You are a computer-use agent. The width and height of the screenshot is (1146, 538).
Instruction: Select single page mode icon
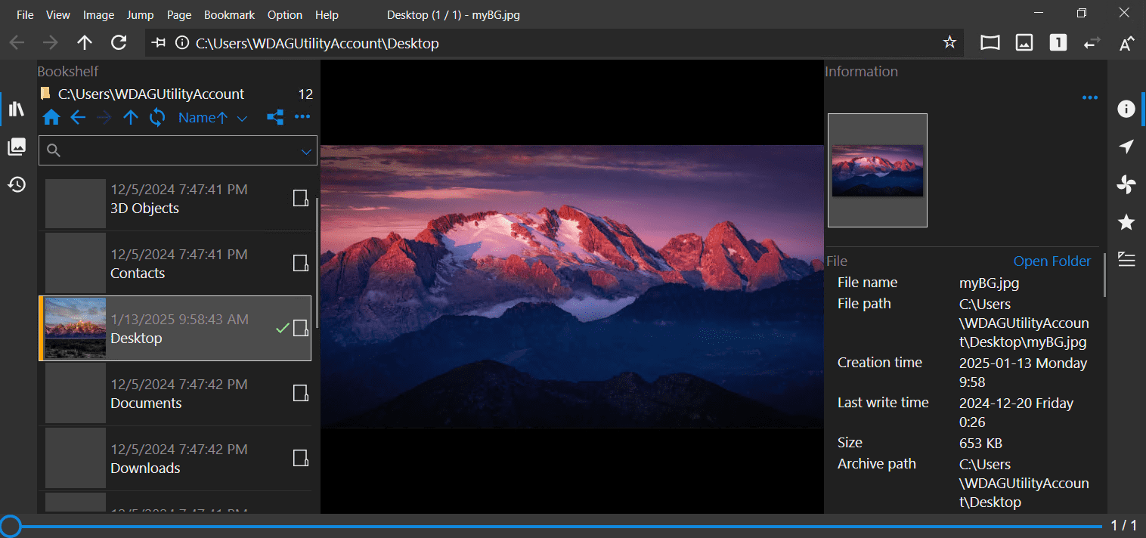pos(1058,43)
